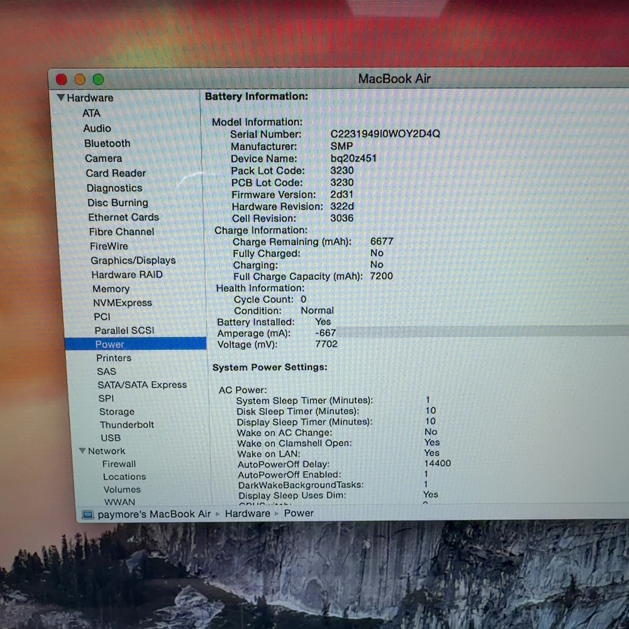This screenshot has width=629, height=629.
Task: Open Fibre Channel information
Action: pyautogui.click(x=122, y=232)
